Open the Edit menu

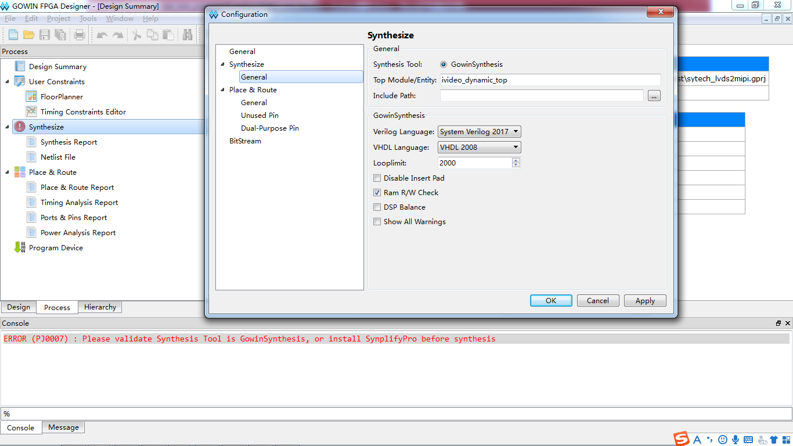point(31,19)
